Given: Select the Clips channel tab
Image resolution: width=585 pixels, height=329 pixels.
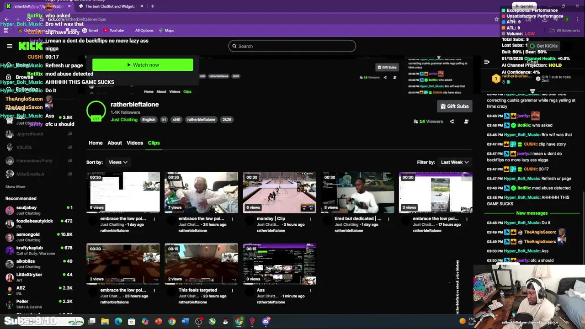Looking at the screenshot, I should pyautogui.click(x=154, y=143).
